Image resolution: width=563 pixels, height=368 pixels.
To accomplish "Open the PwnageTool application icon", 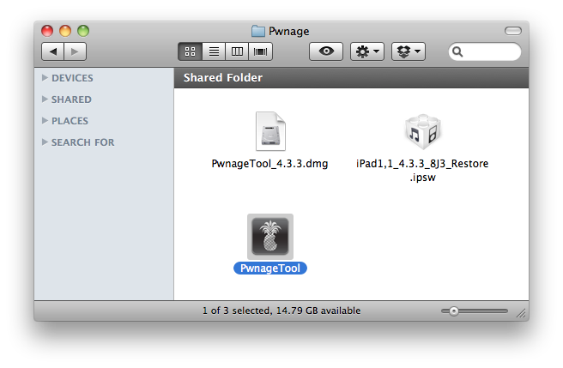I will tap(270, 237).
